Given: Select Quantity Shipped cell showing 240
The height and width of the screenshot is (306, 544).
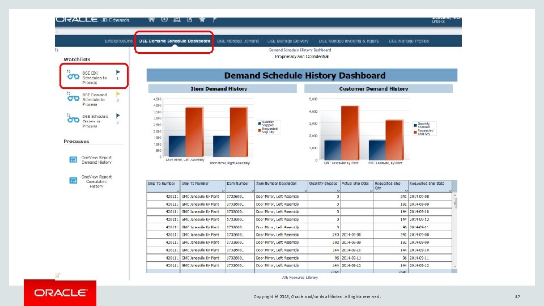Looking at the screenshot, I should click(x=324, y=235).
